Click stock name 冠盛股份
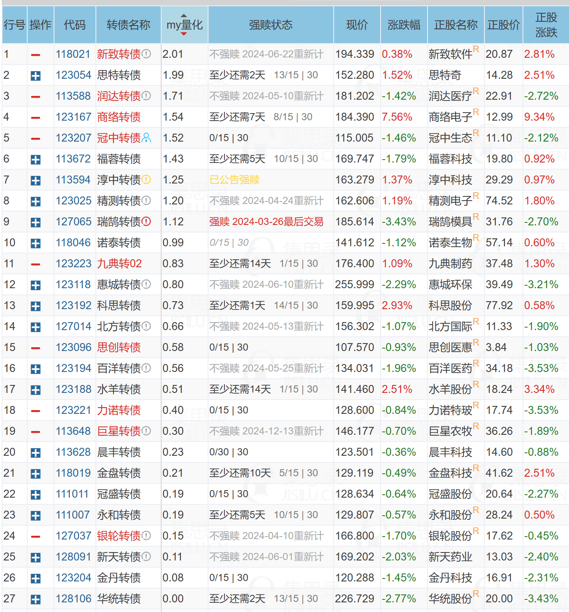 point(451,494)
